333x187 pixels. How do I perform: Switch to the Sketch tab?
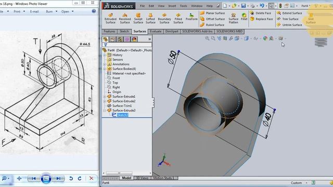pos(124,31)
